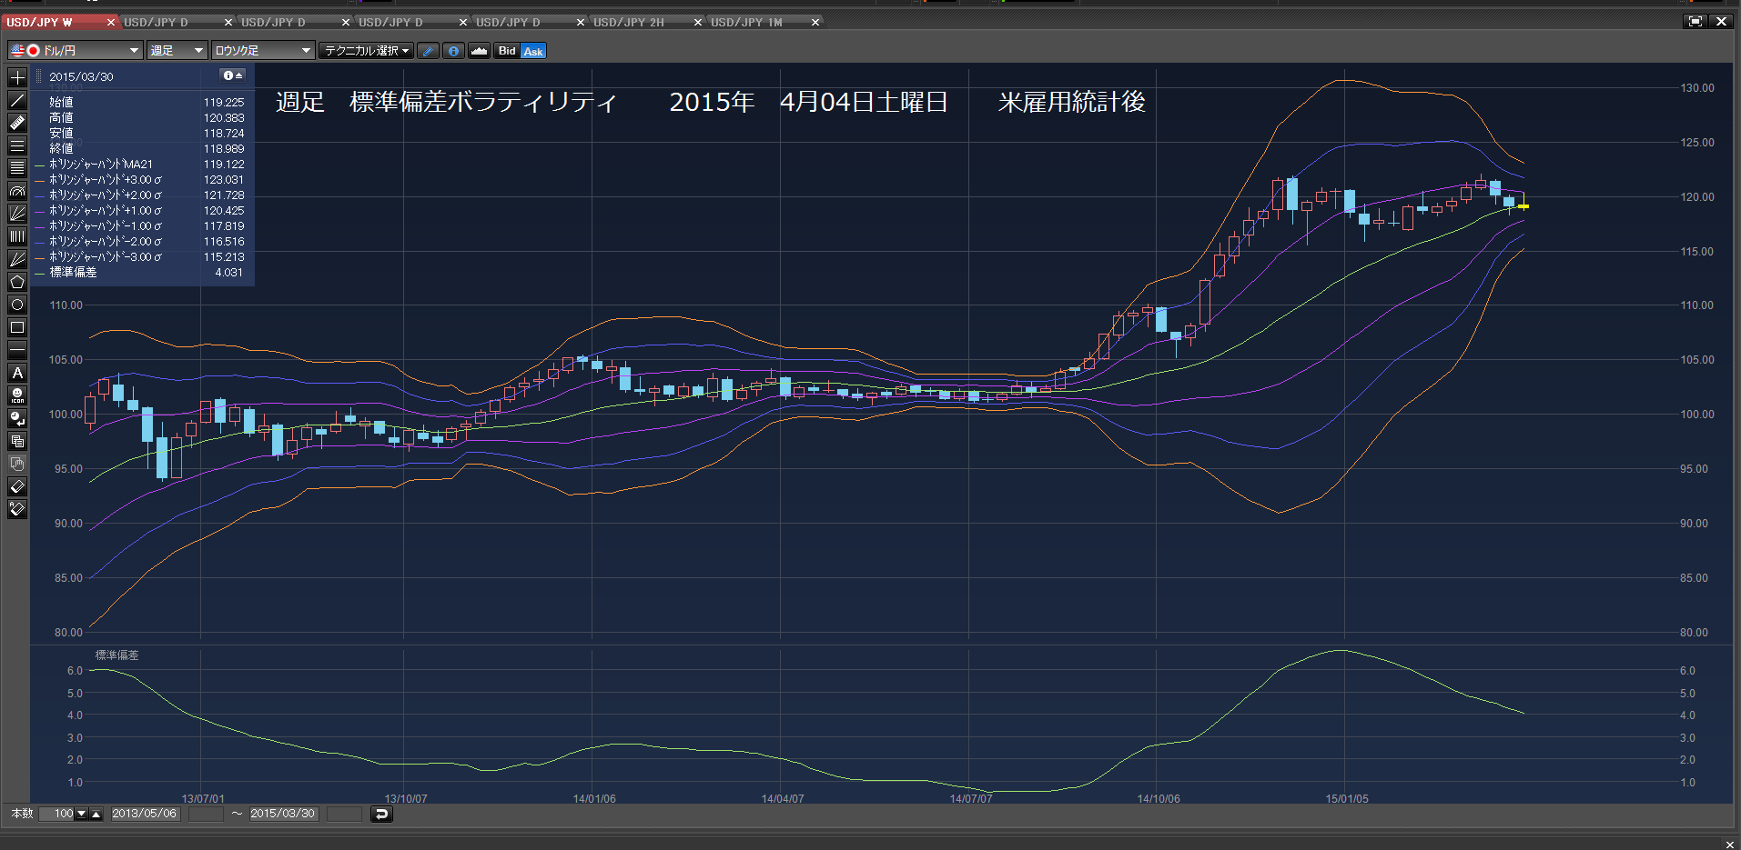Toggle Ask price display

533,51
